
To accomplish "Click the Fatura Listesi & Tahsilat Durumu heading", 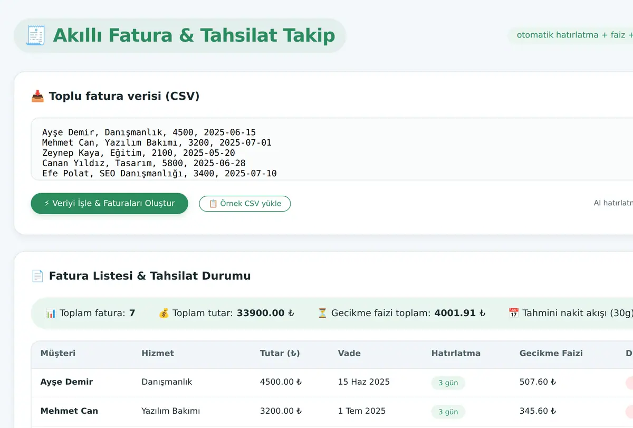I will coord(150,275).
